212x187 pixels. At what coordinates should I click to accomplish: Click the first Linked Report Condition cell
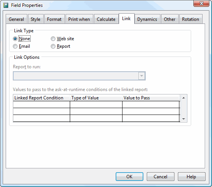point(41,104)
